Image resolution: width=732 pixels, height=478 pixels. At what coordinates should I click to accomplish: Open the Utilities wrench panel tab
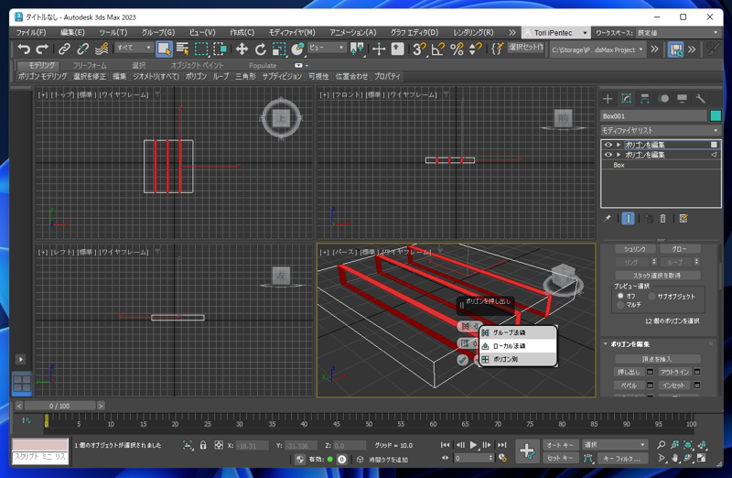[x=700, y=99]
